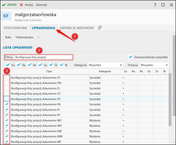176x145 pixels.
Task: Click the Filtruj text field
Action: coord(44,57)
